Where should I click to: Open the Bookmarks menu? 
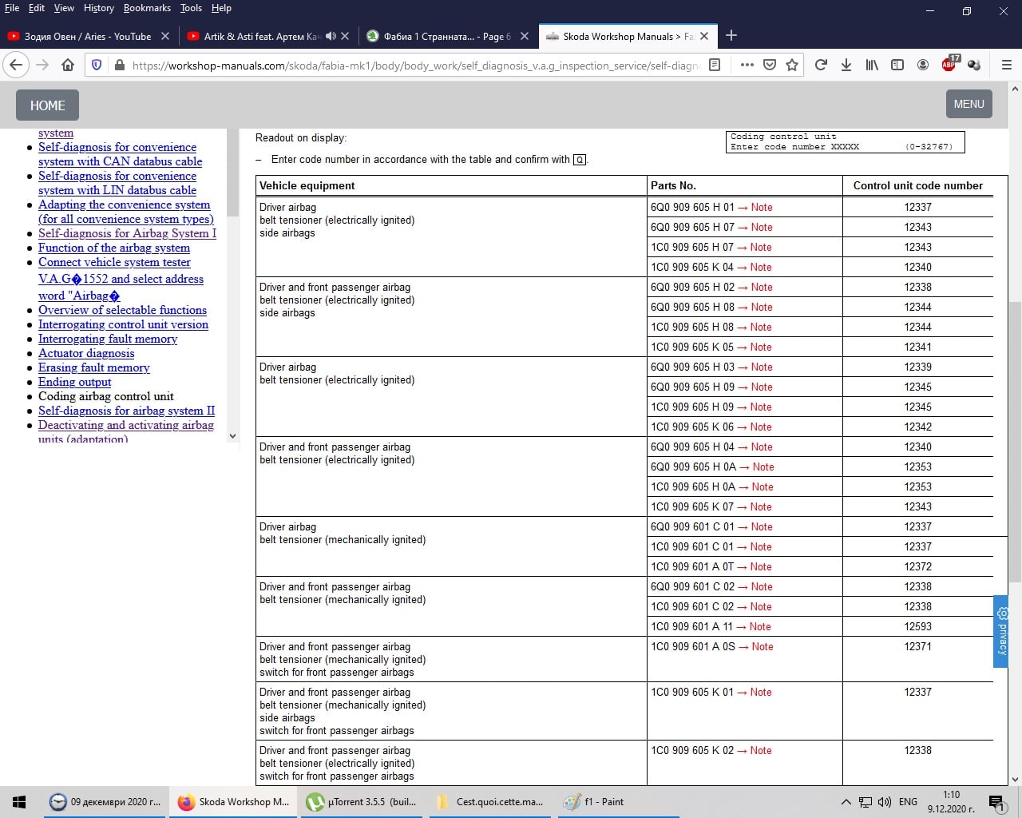[x=147, y=8]
